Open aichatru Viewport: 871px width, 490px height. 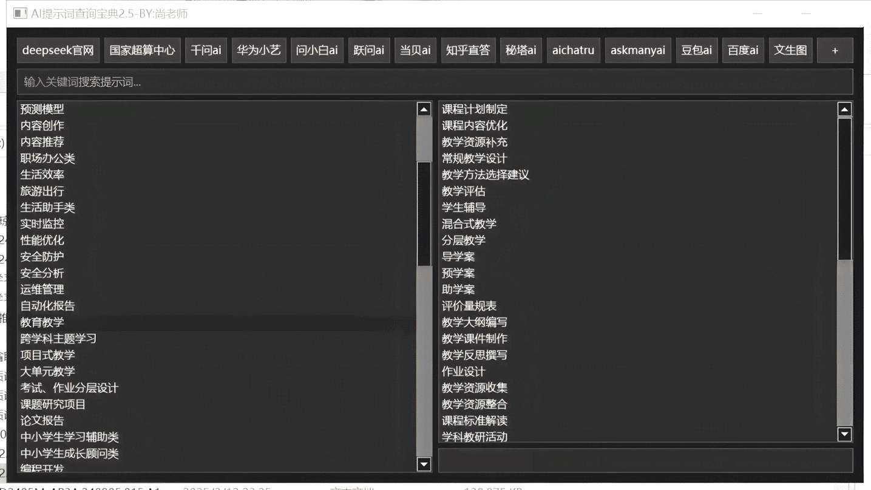573,50
